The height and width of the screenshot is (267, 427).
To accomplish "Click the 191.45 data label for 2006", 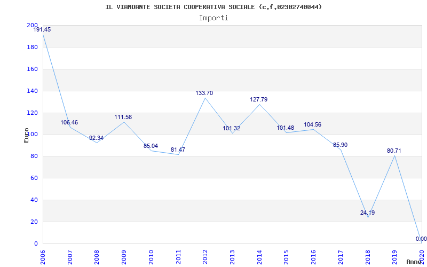I will point(42,30).
